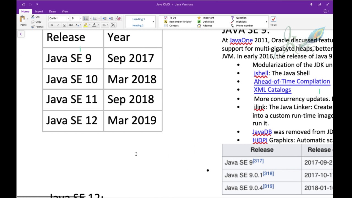Image resolution: width=352 pixels, height=198 pixels.
Task: Decrease the paragraph indent
Action: 105,18
